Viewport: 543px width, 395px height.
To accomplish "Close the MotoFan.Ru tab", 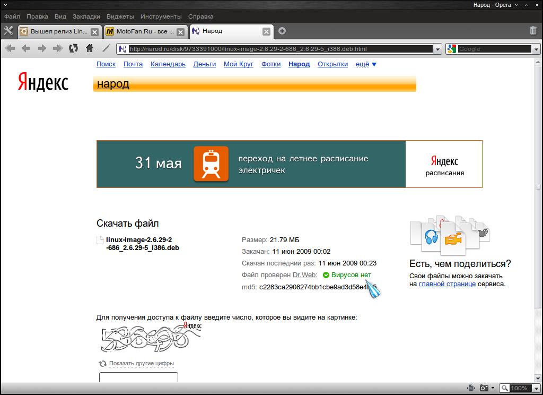I will pyautogui.click(x=180, y=32).
